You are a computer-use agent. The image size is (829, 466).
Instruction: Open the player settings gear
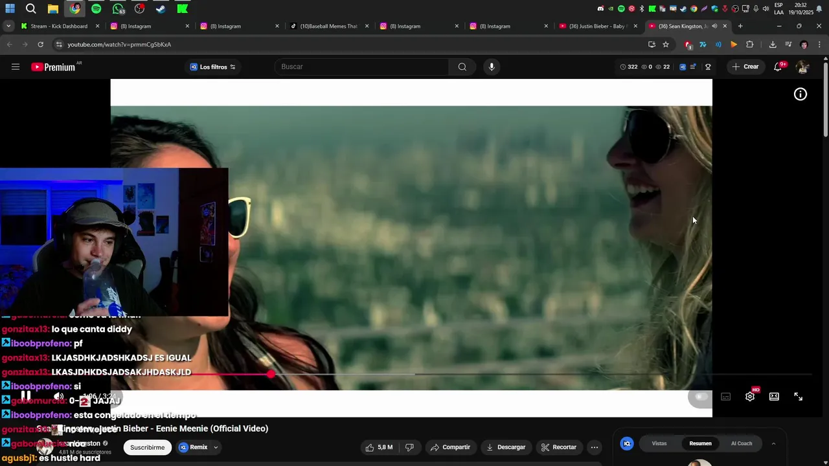pyautogui.click(x=750, y=397)
